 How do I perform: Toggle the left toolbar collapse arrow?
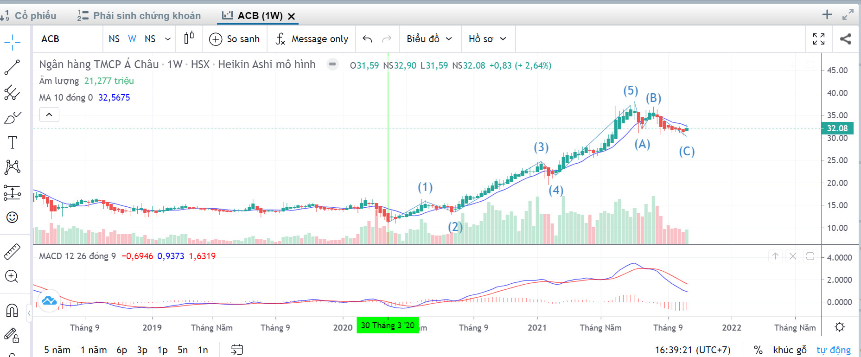[x=29, y=313]
